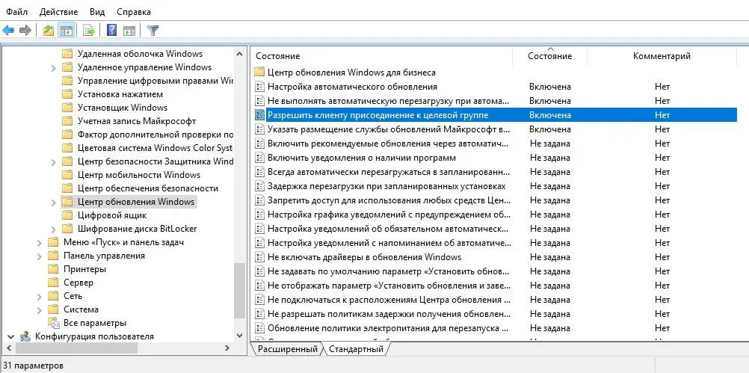Select the «Все параметры» tree node
Image resolution: width=749 pixels, height=373 pixels.
94,323
